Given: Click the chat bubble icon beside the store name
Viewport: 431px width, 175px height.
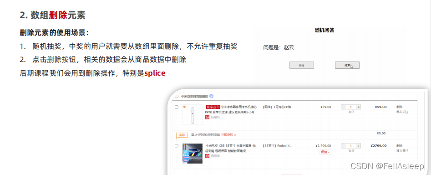Looking at the screenshot, I should tap(211, 96).
